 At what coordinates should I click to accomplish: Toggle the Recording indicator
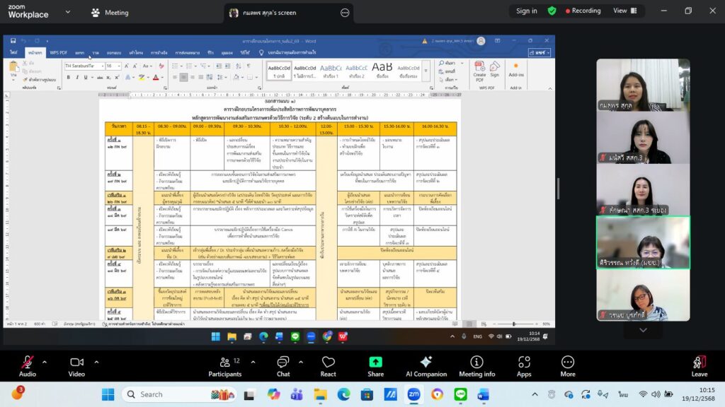[581, 11]
